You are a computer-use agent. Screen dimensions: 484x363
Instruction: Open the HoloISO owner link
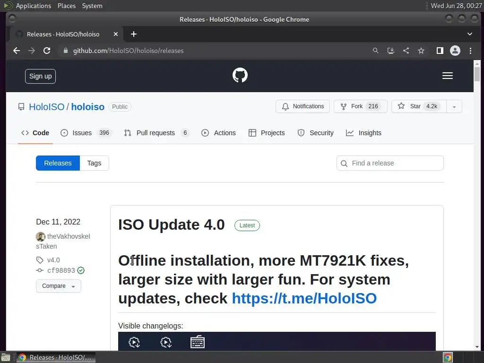(x=47, y=107)
